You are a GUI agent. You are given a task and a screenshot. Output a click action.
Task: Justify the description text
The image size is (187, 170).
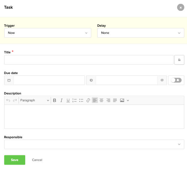point(115,100)
